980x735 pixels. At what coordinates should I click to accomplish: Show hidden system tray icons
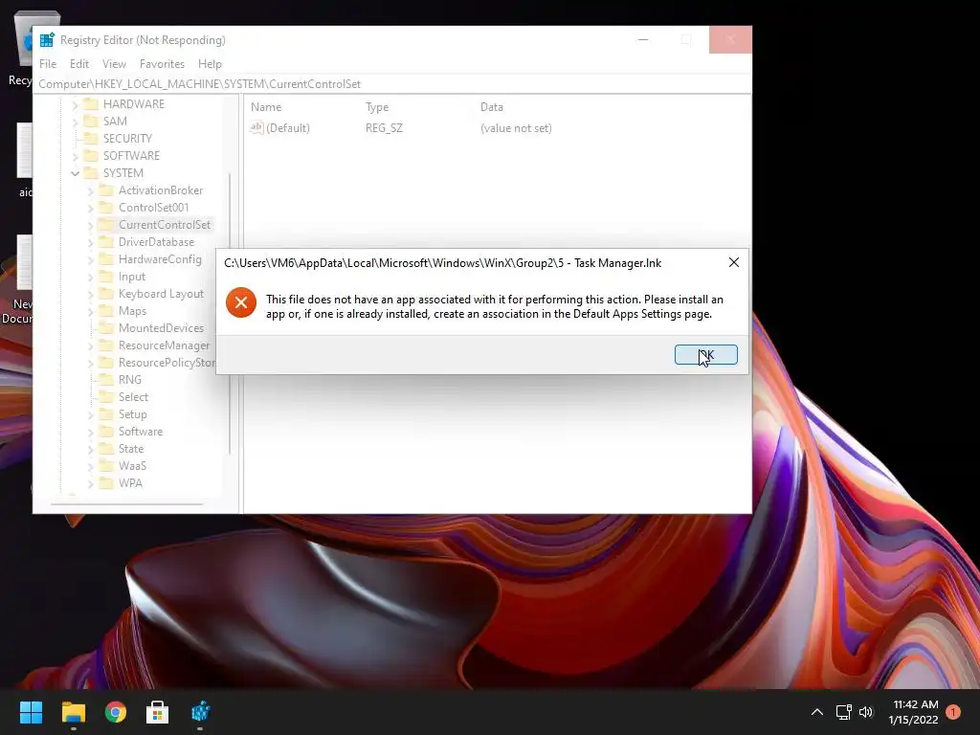(817, 712)
